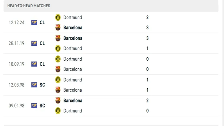Open the 18.09.19 match date row
This screenshot has width=224, height=126.
click(x=111, y=64)
